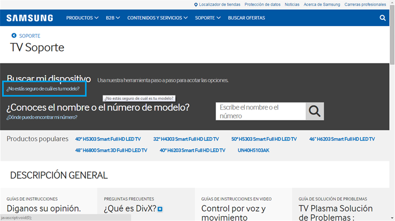Image resolution: width=395 pixels, height=221 pixels.
Task: Click the scrollbar down arrow
Action: (x=392, y=218)
